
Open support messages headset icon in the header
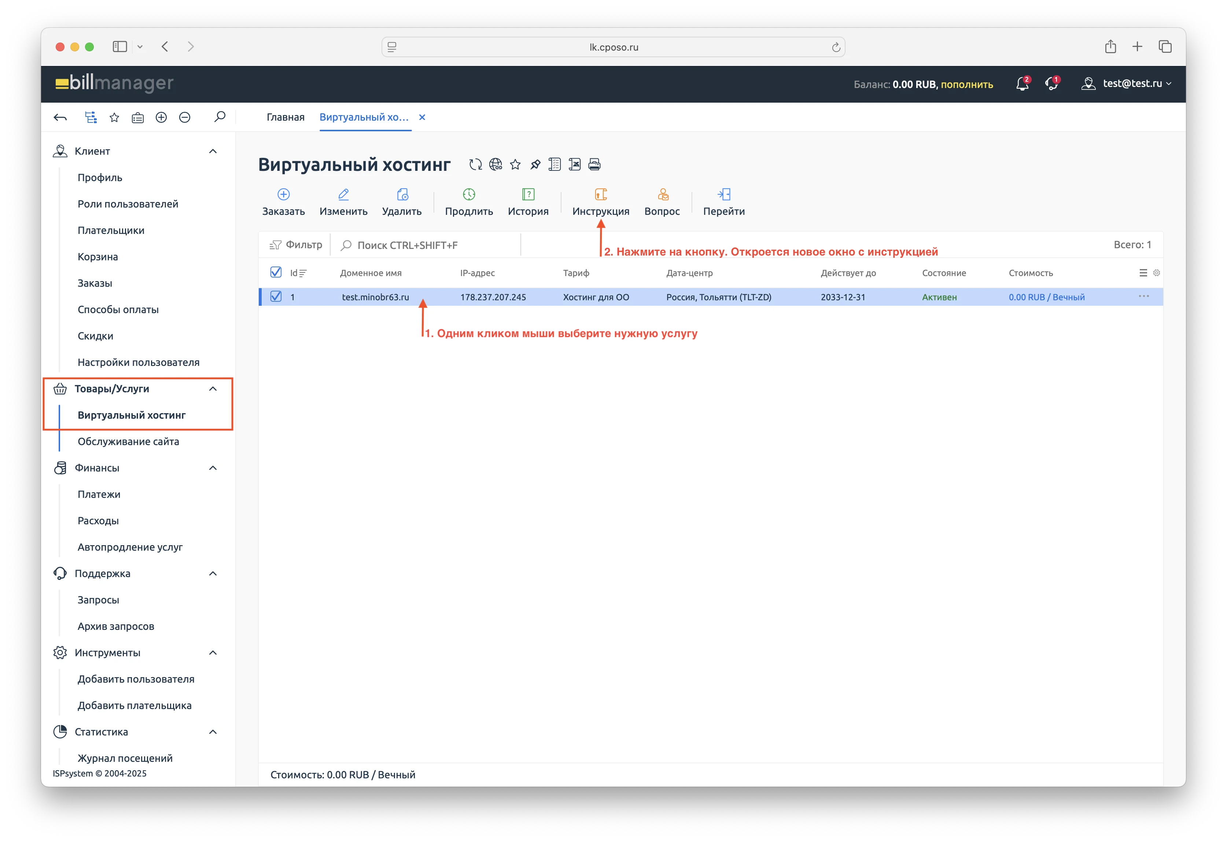1052,84
